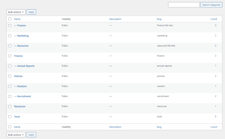Sort by Description using the header column link
Screen dimensions: 225x139
point(115,19)
